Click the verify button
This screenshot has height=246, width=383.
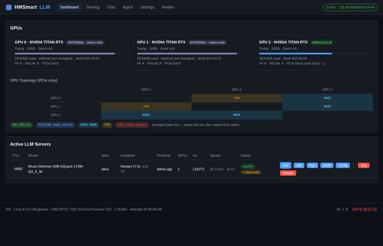(x=327, y=166)
